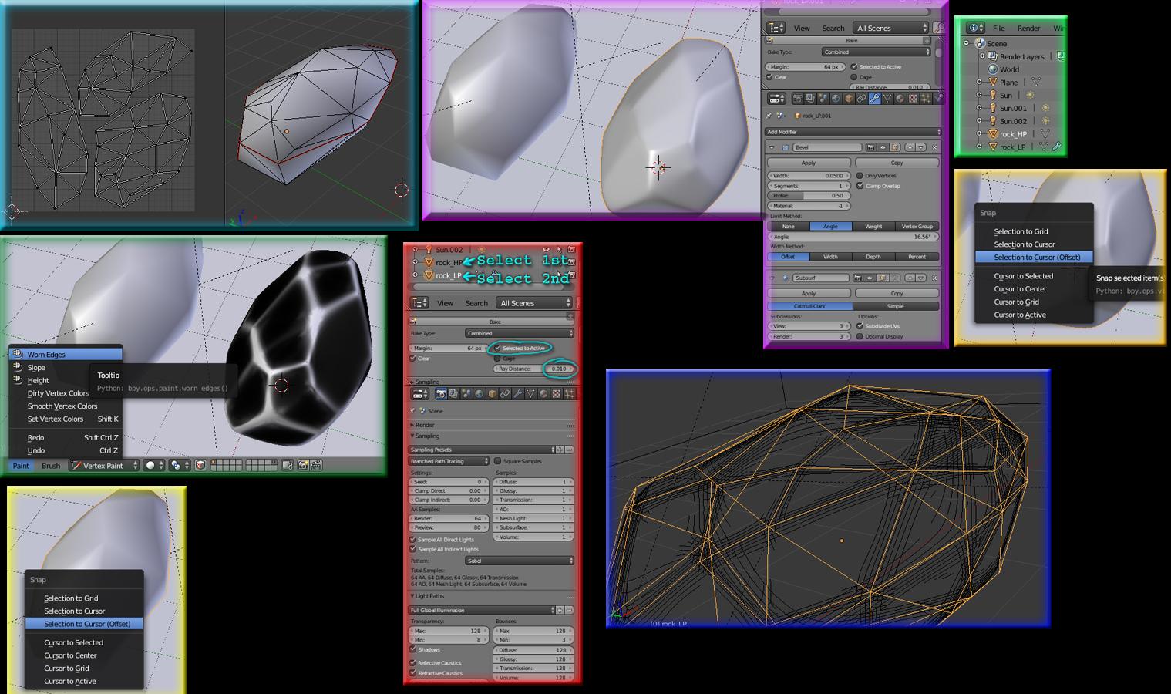Open the Texture checker tab in red panel
The height and width of the screenshot is (694, 1171).
click(x=557, y=393)
